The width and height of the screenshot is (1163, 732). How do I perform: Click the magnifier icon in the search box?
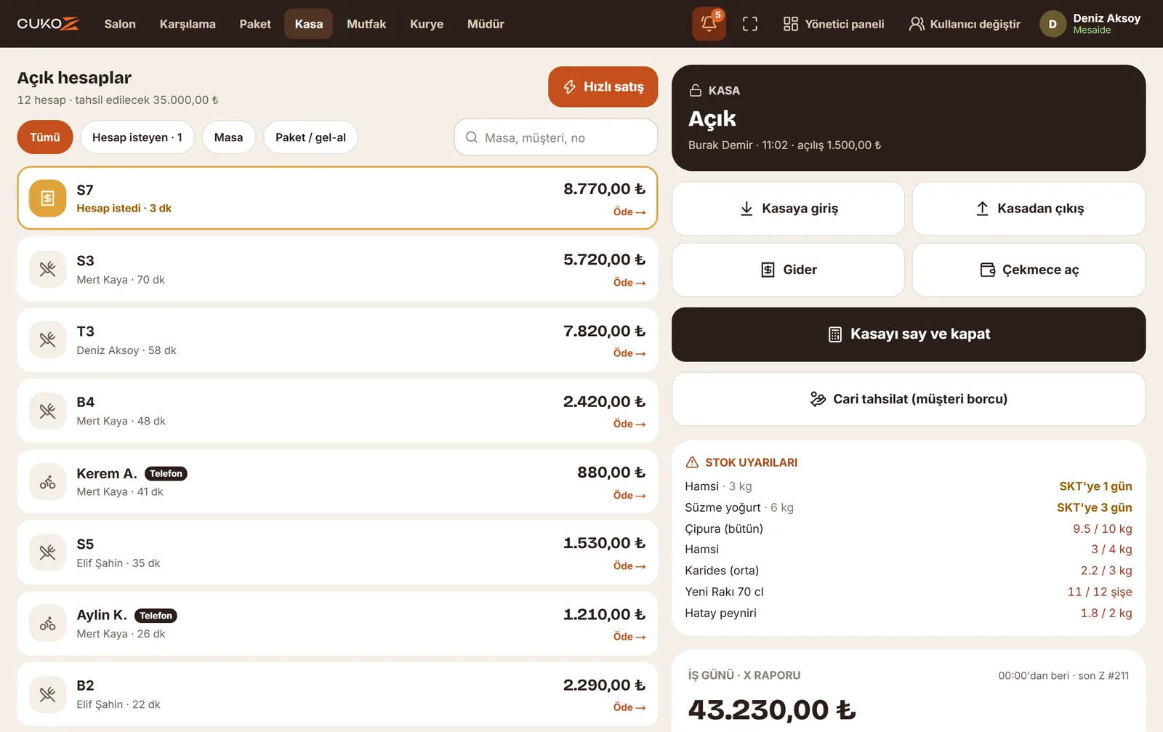coord(472,137)
